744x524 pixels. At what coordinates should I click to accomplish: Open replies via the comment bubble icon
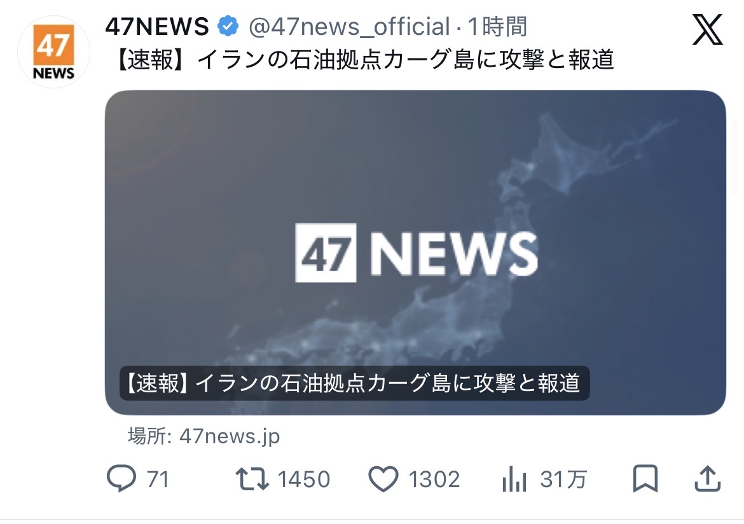coord(121,478)
